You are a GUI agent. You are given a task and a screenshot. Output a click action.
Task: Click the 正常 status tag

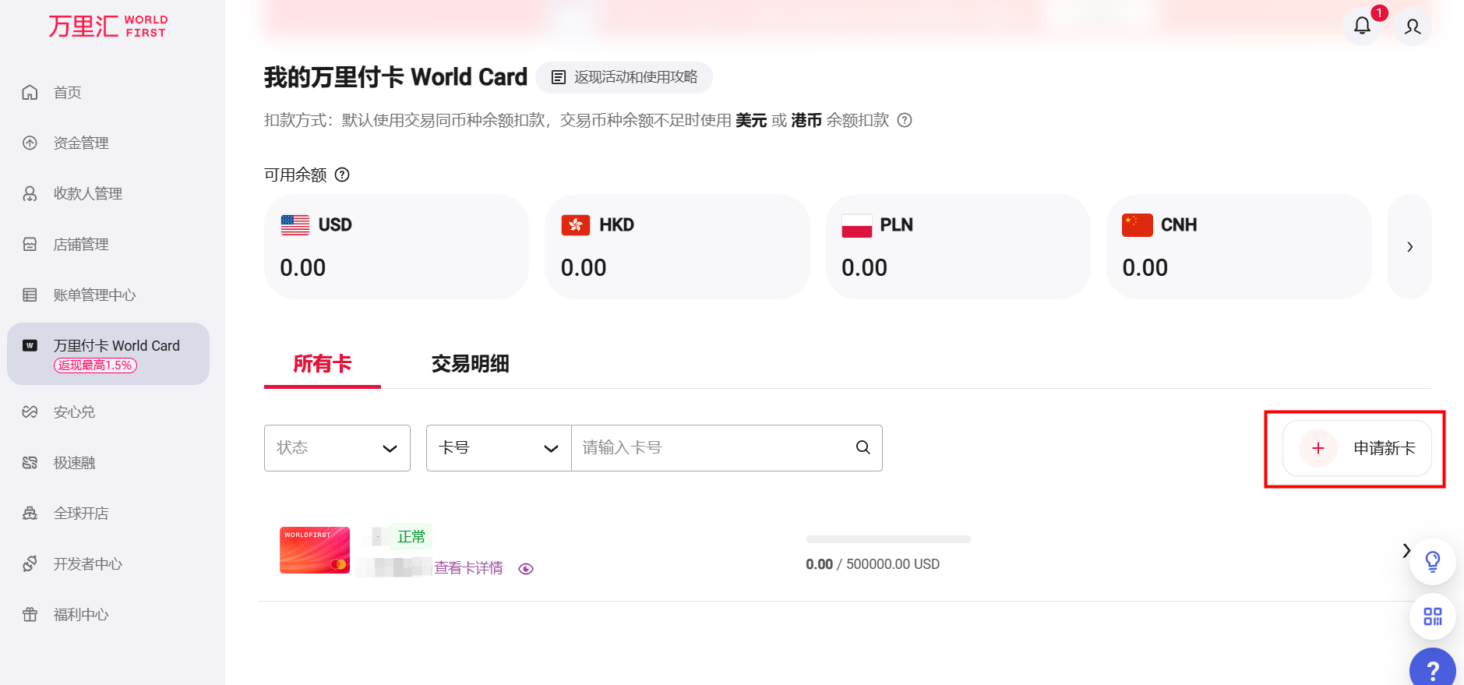[411, 537]
